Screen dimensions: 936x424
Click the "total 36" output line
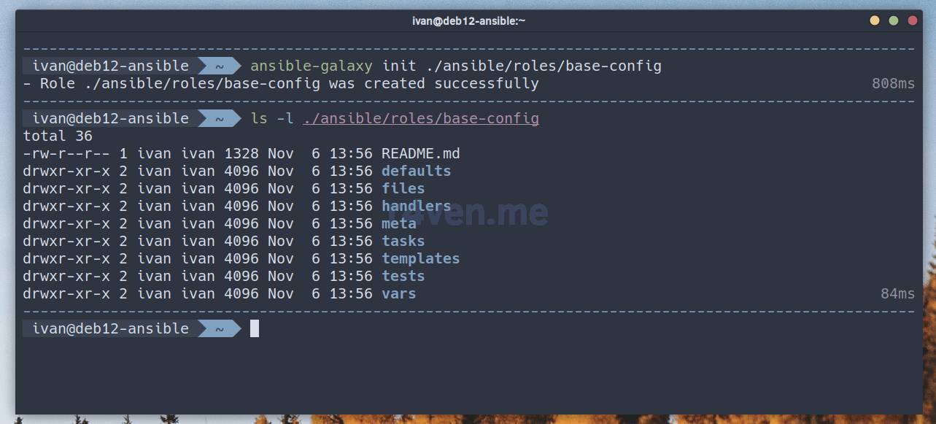tap(58, 136)
